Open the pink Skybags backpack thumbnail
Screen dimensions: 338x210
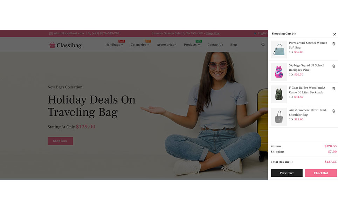coord(279,72)
